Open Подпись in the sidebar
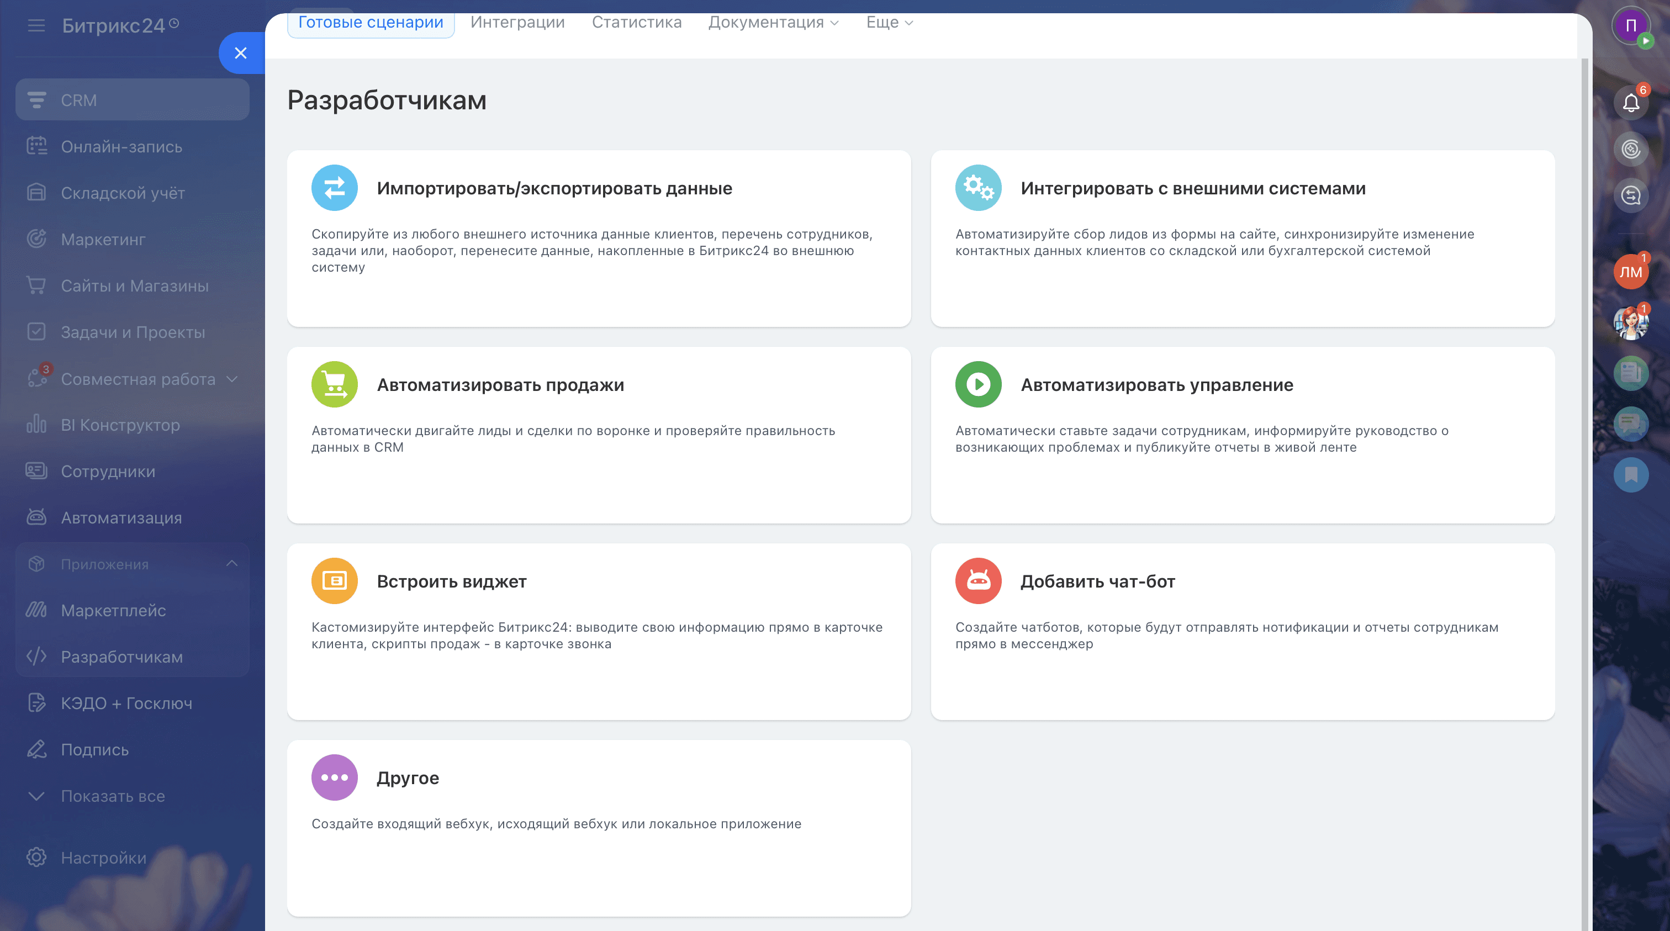The width and height of the screenshot is (1670, 931). [132, 749]
